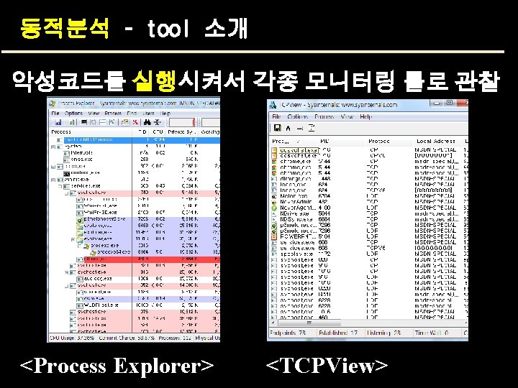Select the red highlighted process row
This screenshot has width=518, height=388.
tap(135, 259)
